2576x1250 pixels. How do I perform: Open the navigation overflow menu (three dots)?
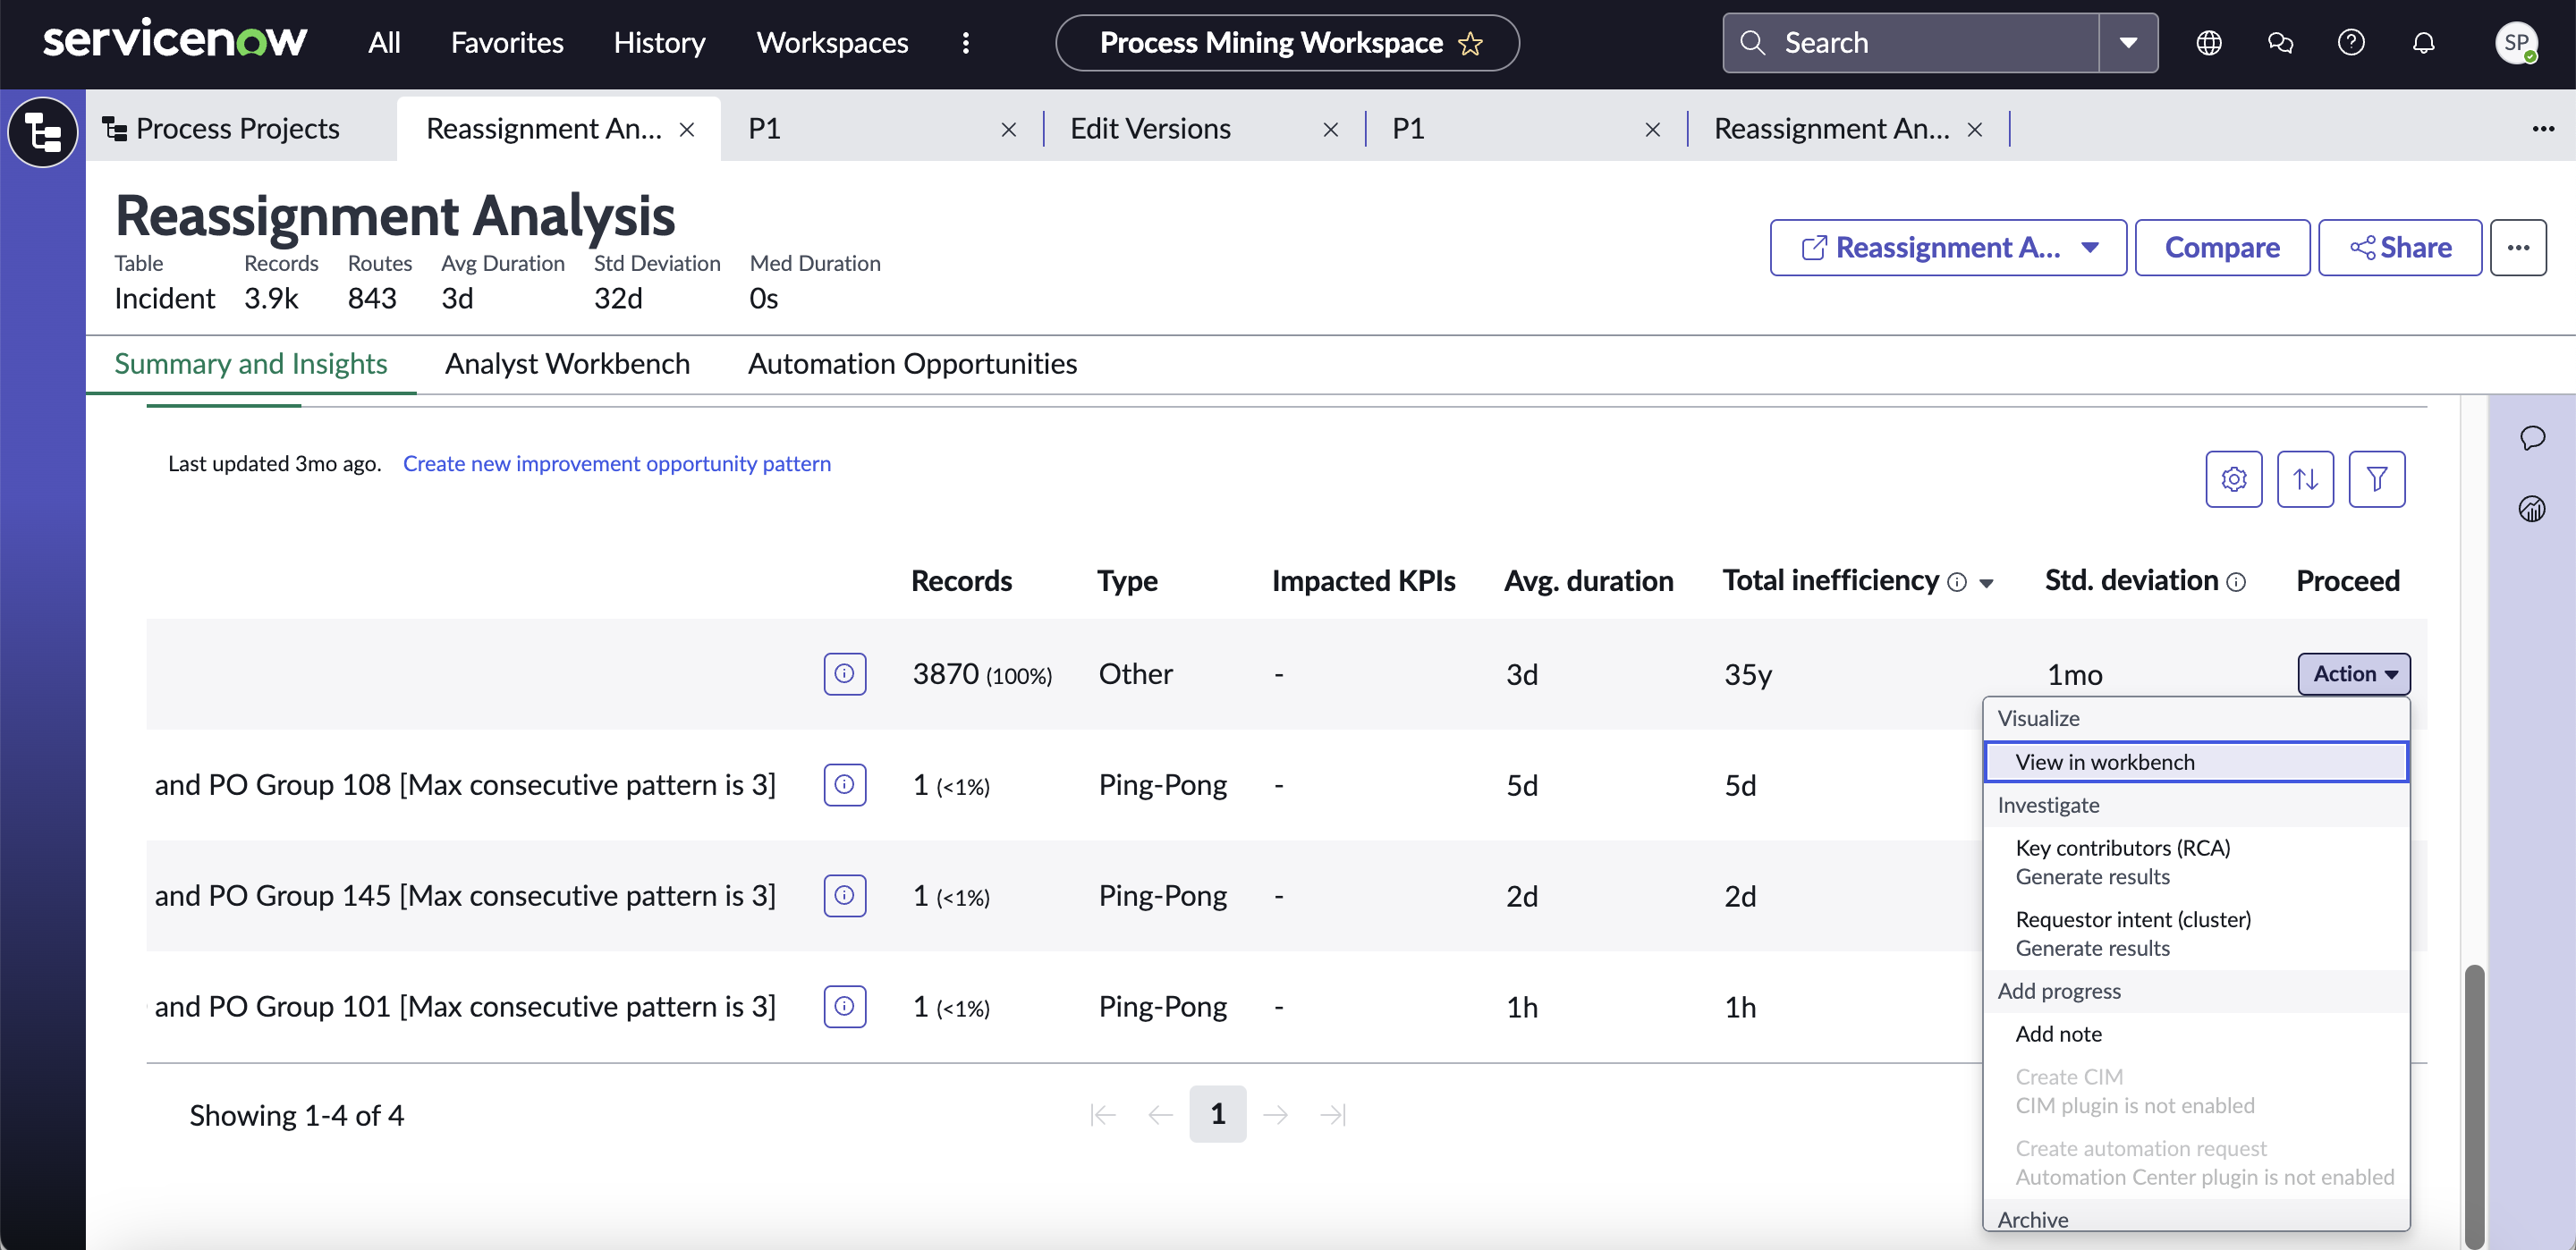click(965, 43)
